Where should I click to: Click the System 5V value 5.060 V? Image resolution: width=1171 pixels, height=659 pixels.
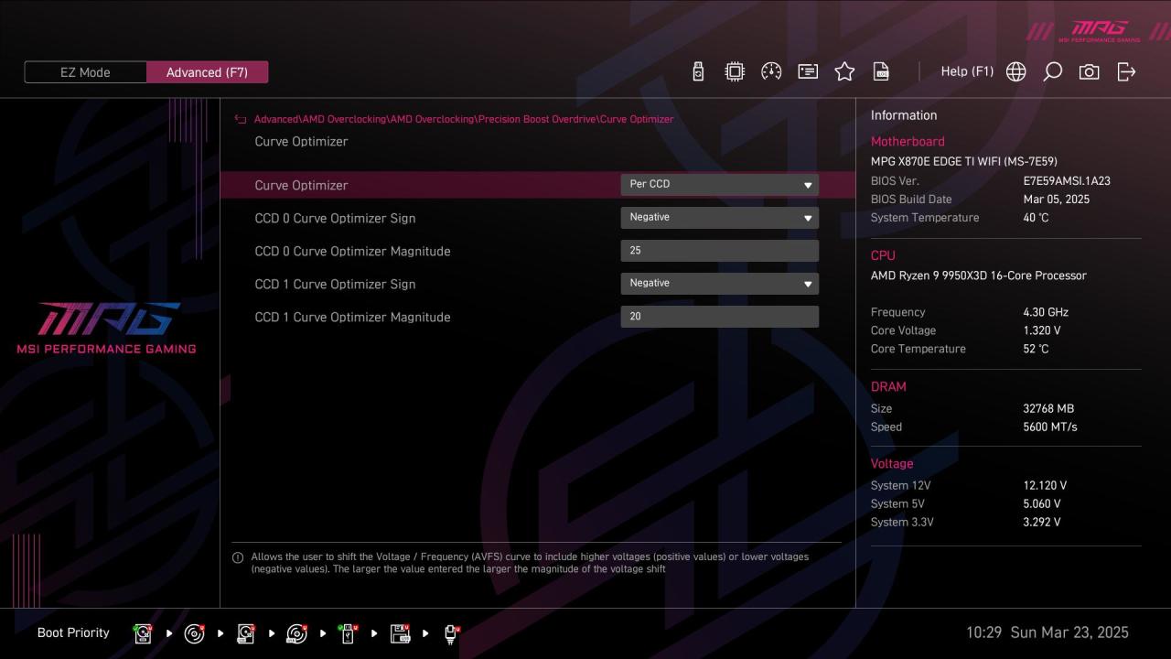[1042, 503]
